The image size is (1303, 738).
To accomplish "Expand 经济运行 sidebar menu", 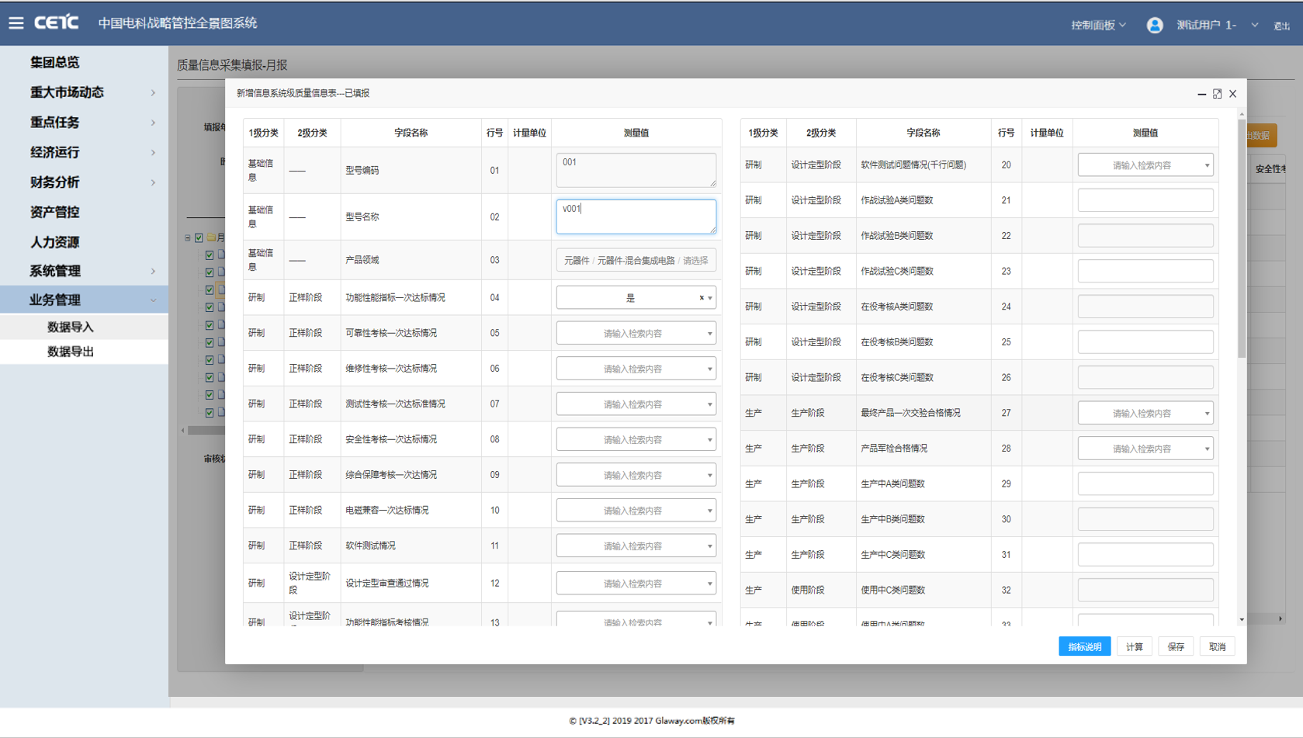I will [84, 152].
